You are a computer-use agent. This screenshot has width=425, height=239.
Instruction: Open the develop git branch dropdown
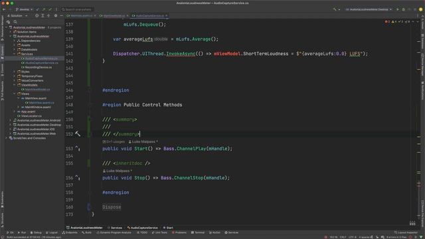click(24, 9)
